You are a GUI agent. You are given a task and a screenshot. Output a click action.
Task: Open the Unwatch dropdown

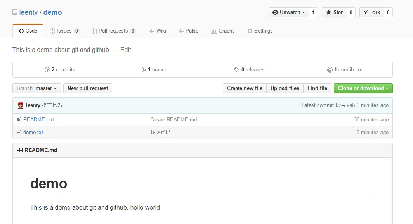click(288, 12)
